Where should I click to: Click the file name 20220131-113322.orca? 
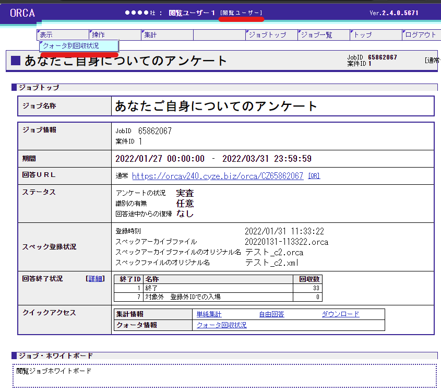point(287,242)
